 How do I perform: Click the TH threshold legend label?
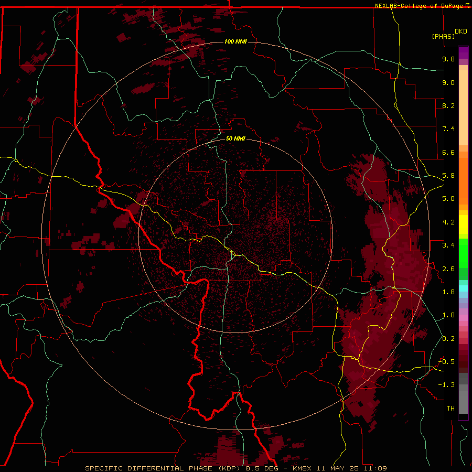coord(450,409)
